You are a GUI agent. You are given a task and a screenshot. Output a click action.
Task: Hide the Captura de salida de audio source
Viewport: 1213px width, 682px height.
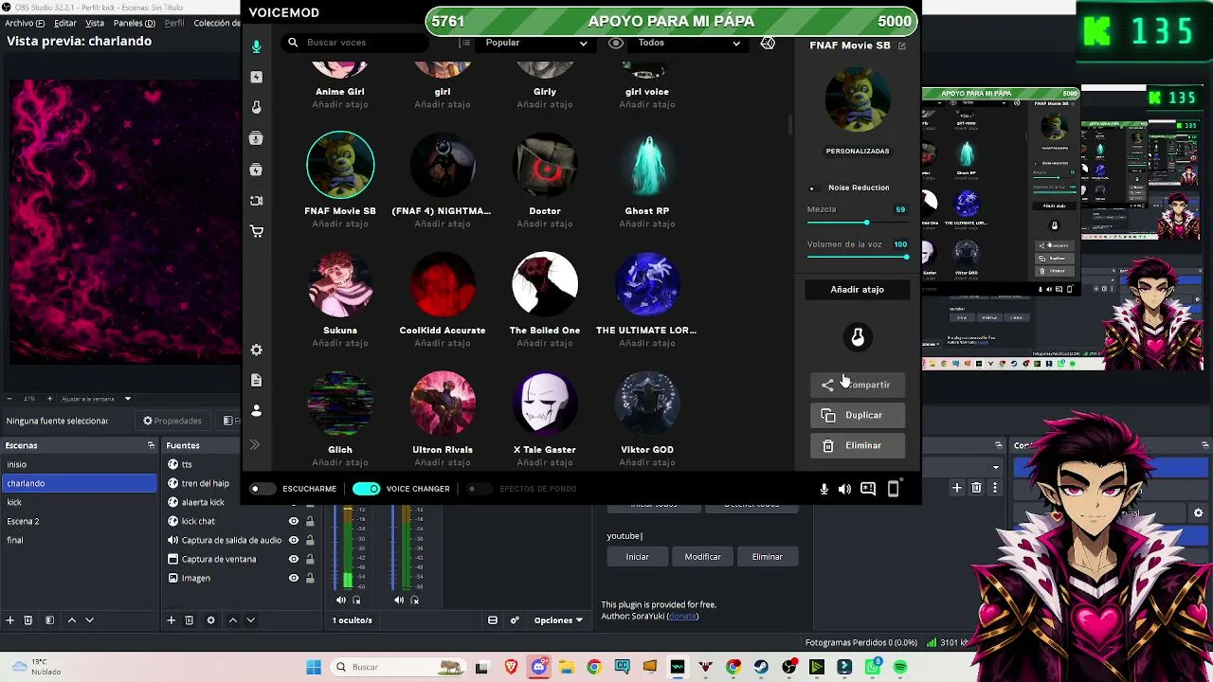[x=294, y=540]
